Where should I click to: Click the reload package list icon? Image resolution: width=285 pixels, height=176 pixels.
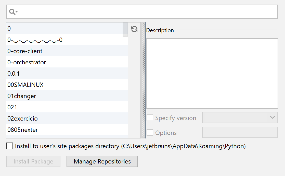[x=134, y=29]
